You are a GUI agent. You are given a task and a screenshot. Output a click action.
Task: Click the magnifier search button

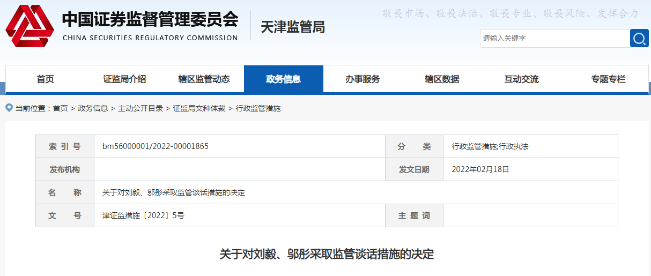[x=639, y=38]
